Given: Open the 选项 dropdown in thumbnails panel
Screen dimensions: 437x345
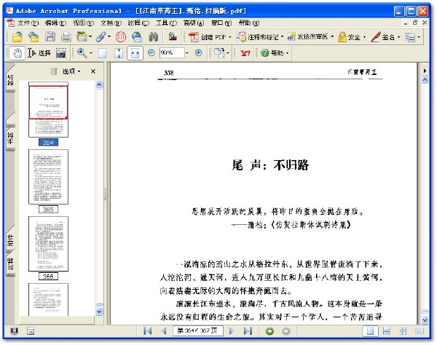Looking at the screenshot, I should [71, 71].
